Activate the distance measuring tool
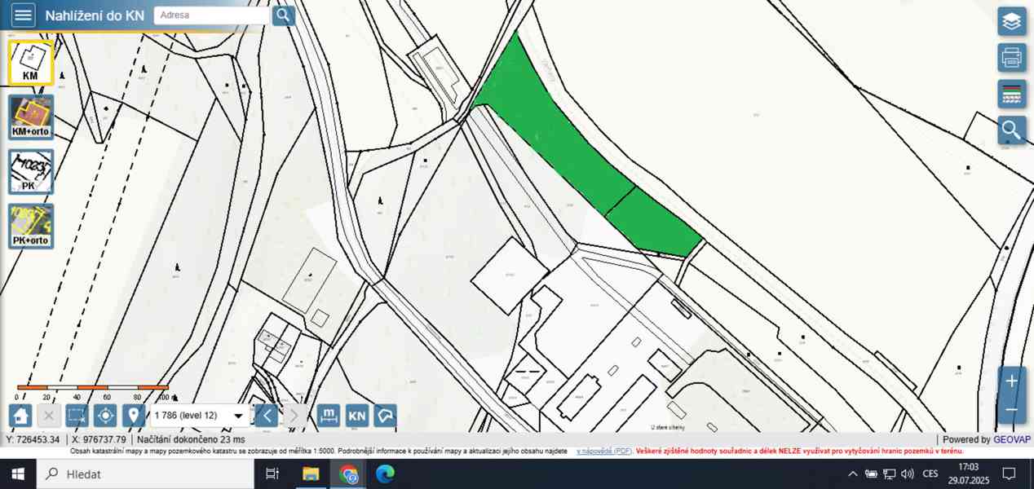The height and width of the screenshot is (489, 1034). (328, 416)
